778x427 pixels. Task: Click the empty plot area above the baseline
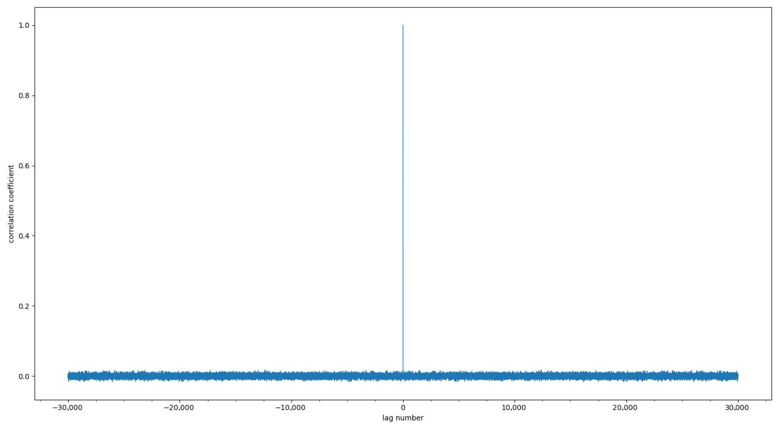click(x=219, y=188)
